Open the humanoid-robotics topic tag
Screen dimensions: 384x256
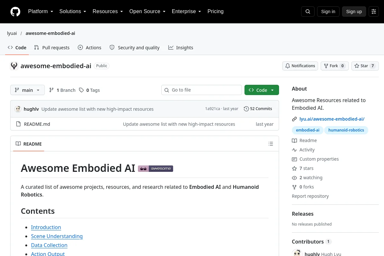[346, 130]
